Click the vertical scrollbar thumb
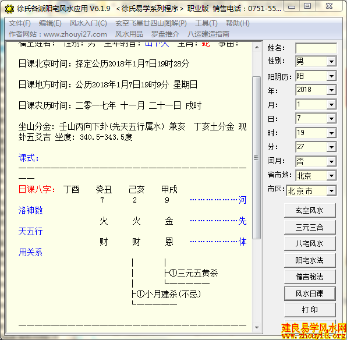Image resolution: width=347 pixels, height=340 pixels. tap(257, 158)
